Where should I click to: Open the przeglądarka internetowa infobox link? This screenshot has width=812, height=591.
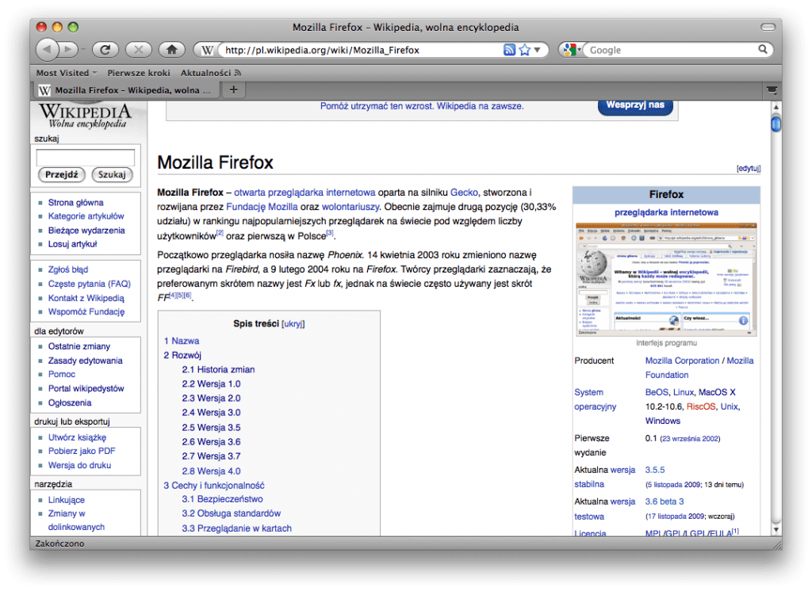tap(666, 212)
